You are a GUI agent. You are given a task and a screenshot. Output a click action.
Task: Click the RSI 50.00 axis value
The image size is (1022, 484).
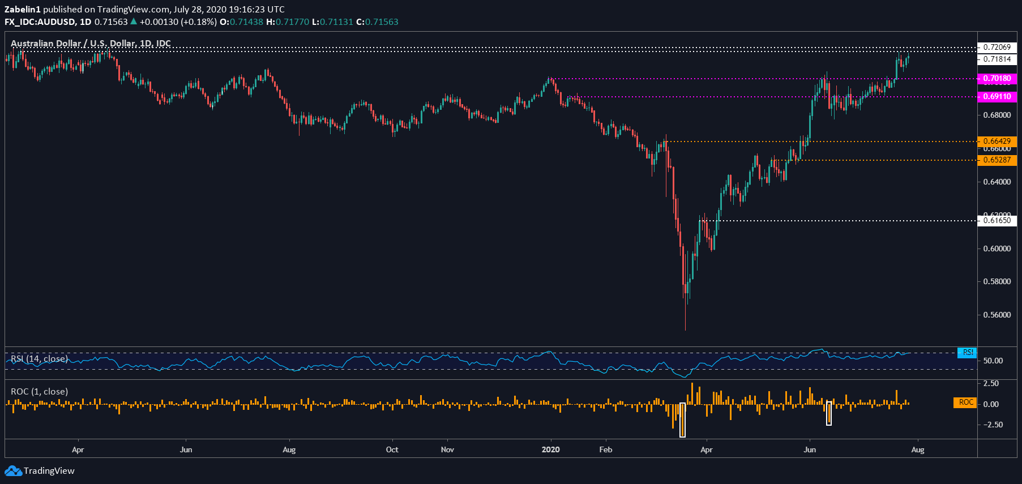click(x=993, y=361)
